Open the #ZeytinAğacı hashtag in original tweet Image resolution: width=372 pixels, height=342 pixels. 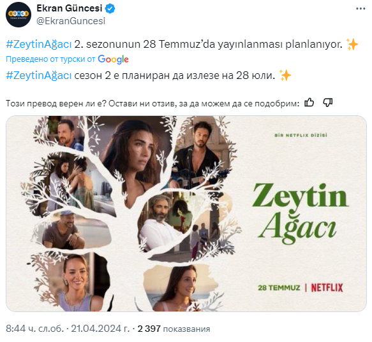tap(39, 45)
